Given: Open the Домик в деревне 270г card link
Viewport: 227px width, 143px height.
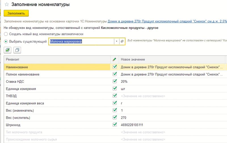Looking at the screenshot, I should point(167,21).
